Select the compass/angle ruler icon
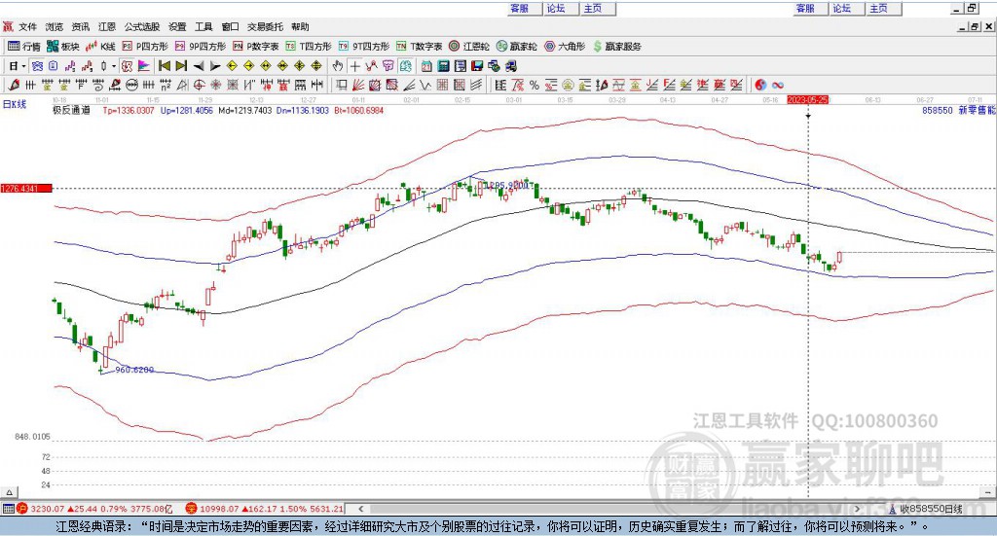Screen dimensions: 997x536 (x=182, y=85)
